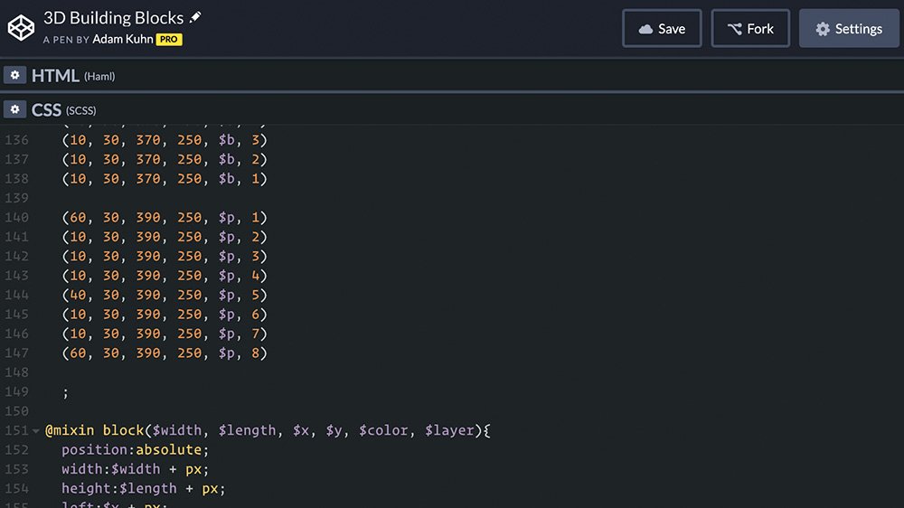
Task: Click width:$width + px line
Action: 136,469
